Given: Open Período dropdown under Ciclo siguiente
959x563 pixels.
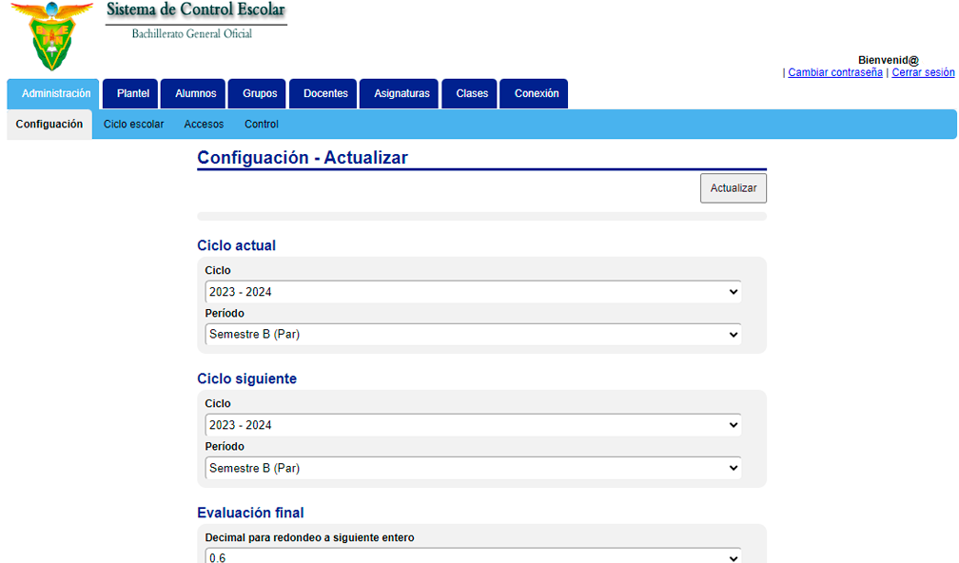Looking at the screenshot, I should 474,468.
